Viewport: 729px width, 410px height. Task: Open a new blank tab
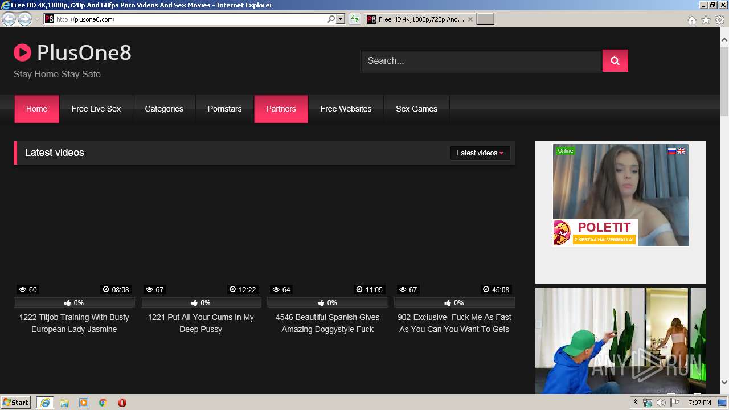click(485, 19)
